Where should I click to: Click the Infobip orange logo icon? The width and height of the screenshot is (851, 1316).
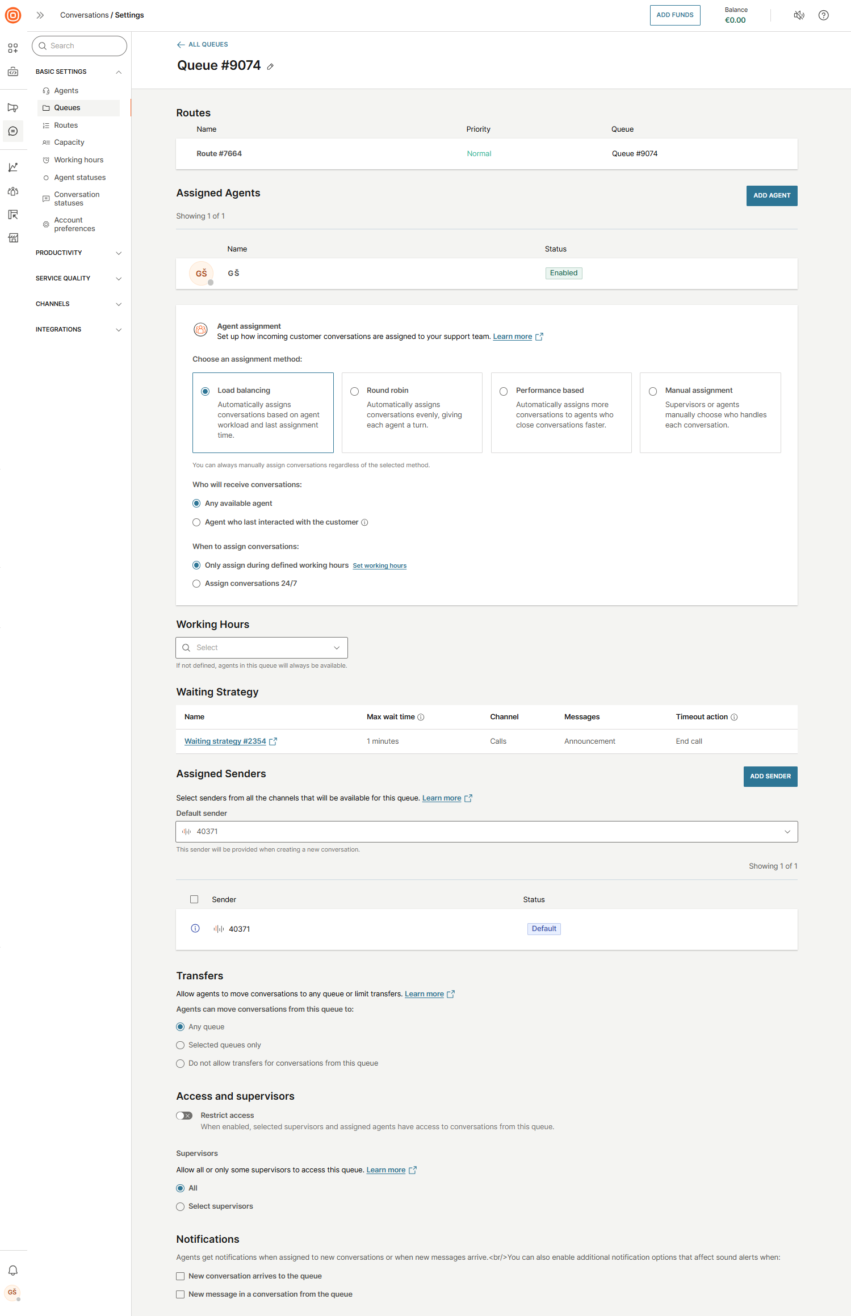[13, 15]
